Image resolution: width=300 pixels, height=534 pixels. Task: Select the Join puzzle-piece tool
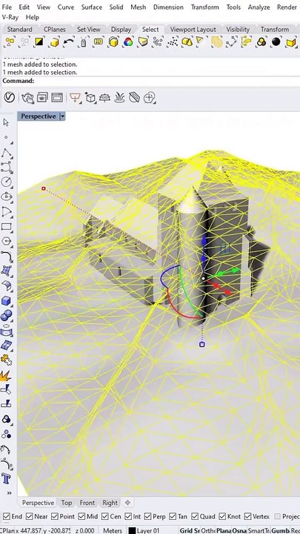coord(7,360)
